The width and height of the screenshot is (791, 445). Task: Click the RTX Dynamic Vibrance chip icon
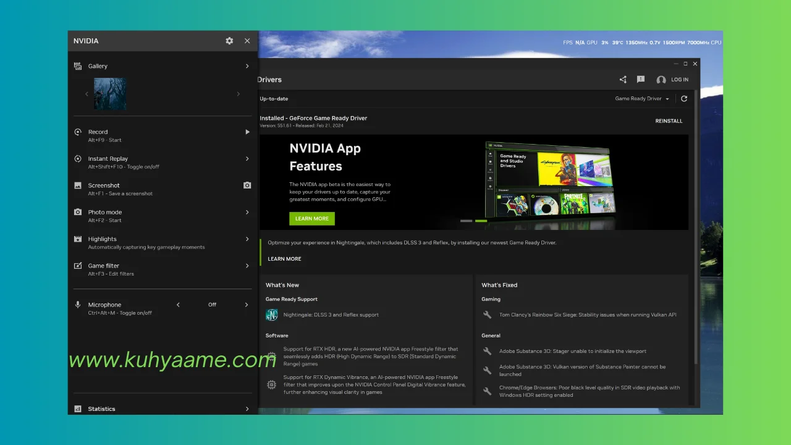(x=271, y=384)
